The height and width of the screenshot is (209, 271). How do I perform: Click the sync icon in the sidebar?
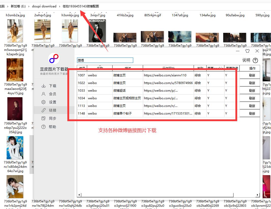43,118
